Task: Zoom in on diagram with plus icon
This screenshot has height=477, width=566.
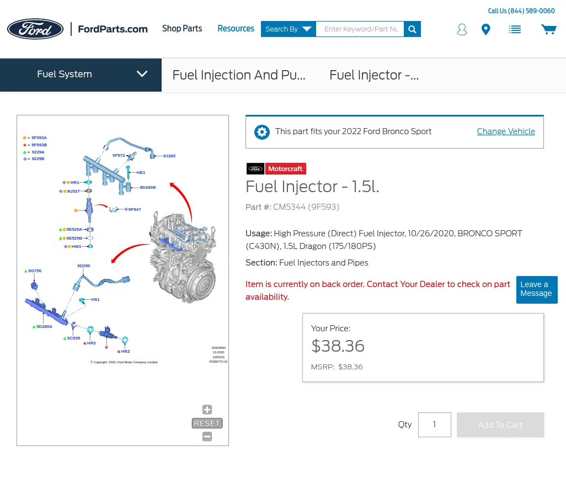Action: click(x=207, y=410)
